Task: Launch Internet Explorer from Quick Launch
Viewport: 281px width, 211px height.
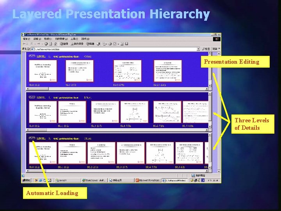Action: coord(41,180)
